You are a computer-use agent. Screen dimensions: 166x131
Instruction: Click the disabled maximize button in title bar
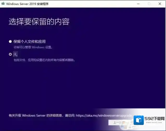[x=149, y=4]
